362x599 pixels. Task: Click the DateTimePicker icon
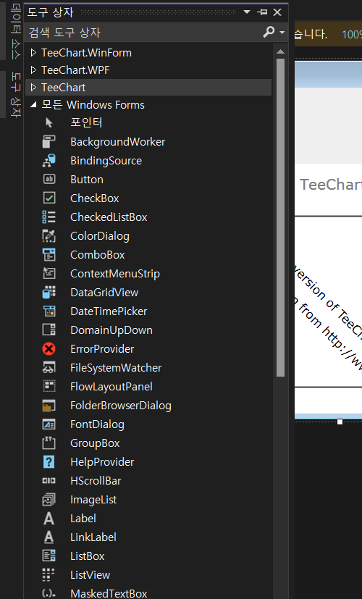[x=49, y=311]
